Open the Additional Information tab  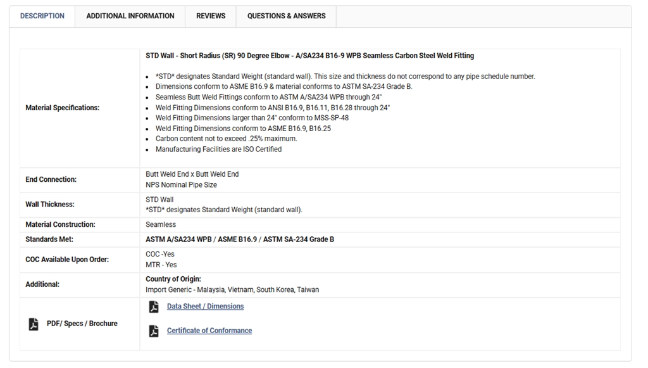click(x=130, y=16)
